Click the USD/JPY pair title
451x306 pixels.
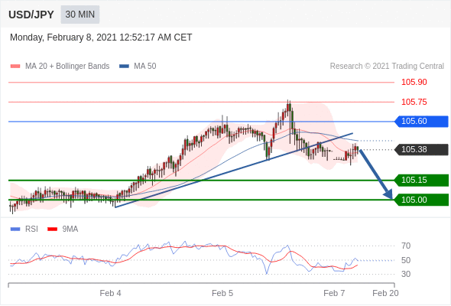(31, 15)
